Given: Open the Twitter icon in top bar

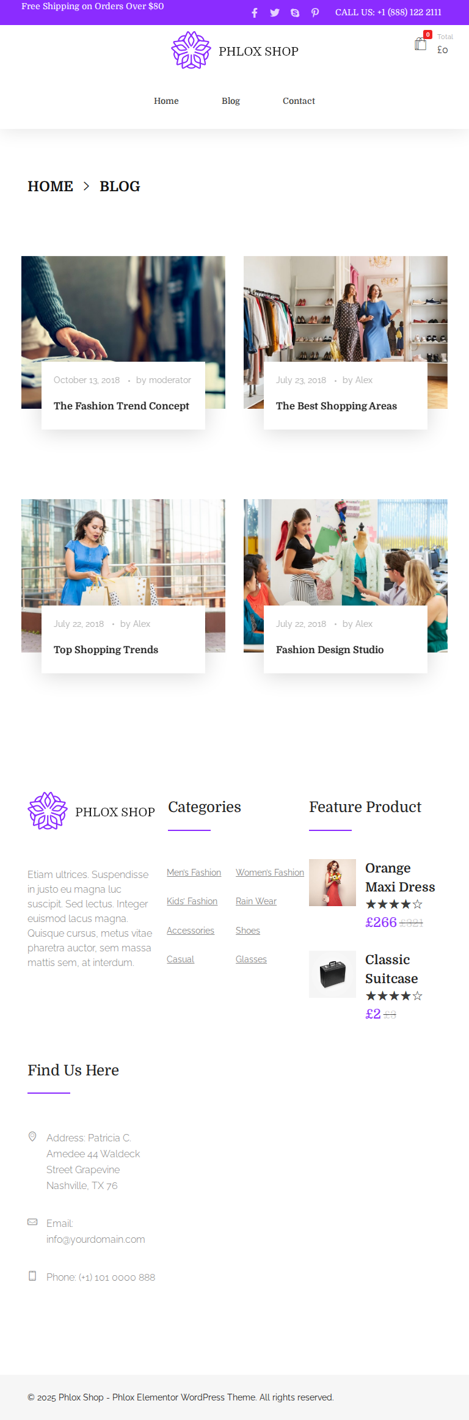Looking at the screenshot, I should [x=275, y=13].
